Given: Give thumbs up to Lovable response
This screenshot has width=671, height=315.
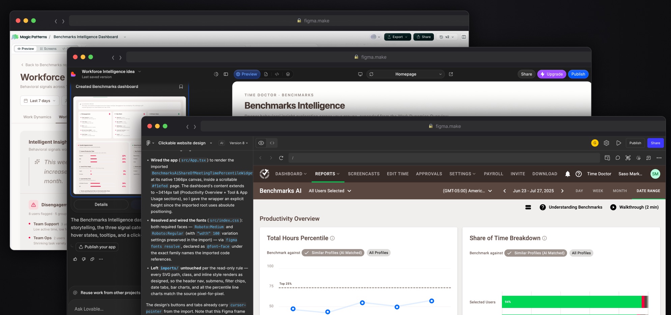Looking at the screenshot, I should pyautogui.click(x=75, y=259).
